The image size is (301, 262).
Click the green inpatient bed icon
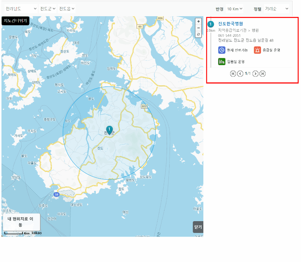pos(221,61)
